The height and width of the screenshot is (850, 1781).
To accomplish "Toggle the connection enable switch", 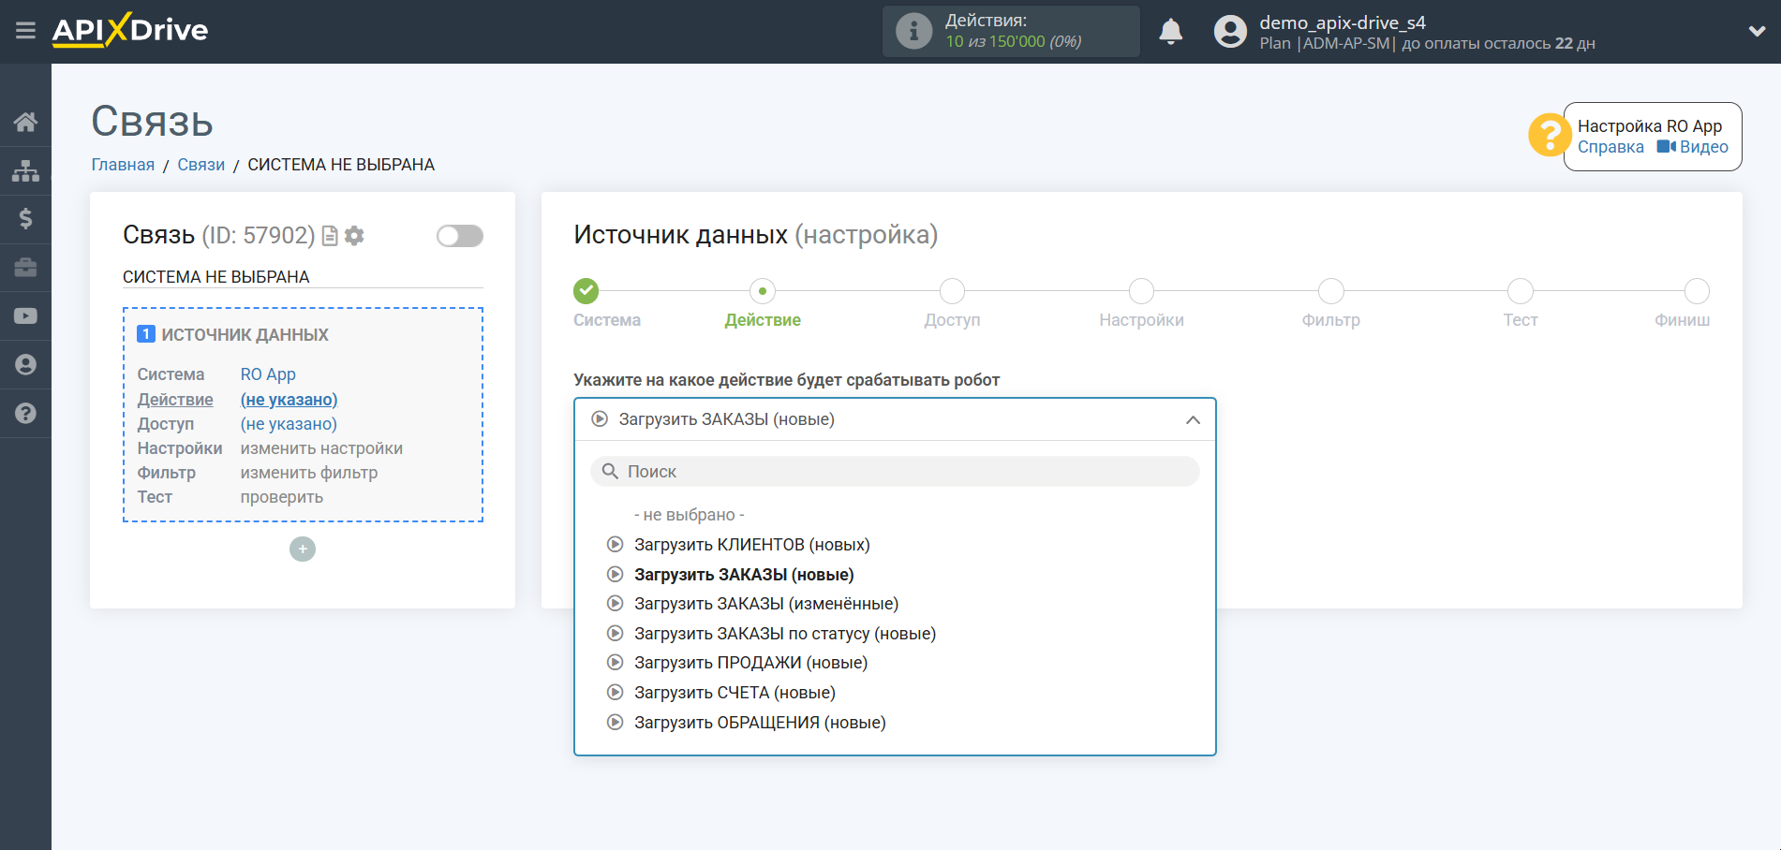I will coord(459,236).
